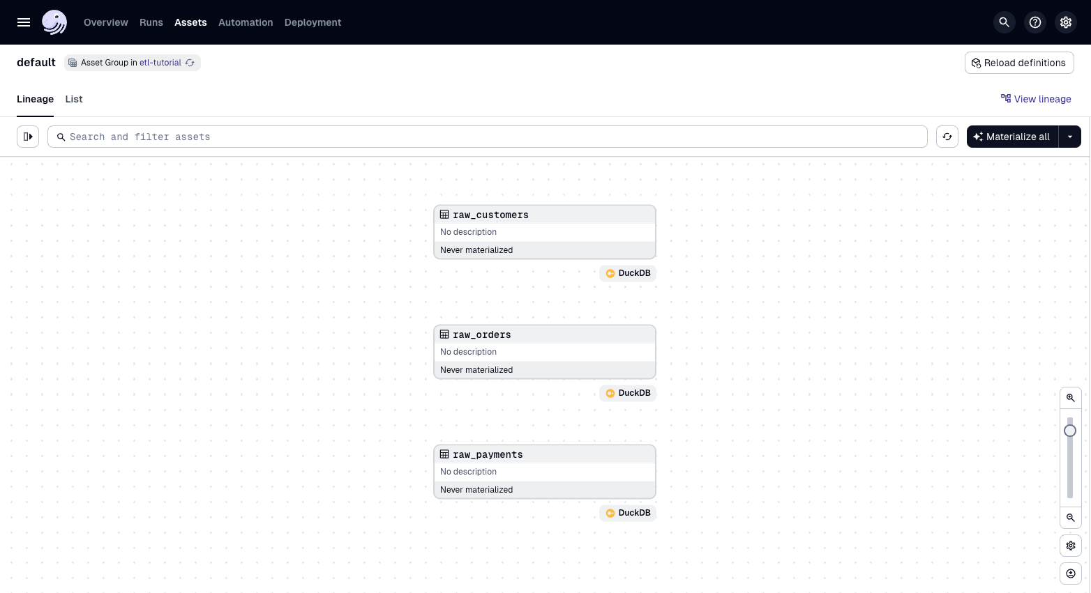Open the help question mark icon
Viewport: 1091px width, 593px height.
[x=1035, y=22]
